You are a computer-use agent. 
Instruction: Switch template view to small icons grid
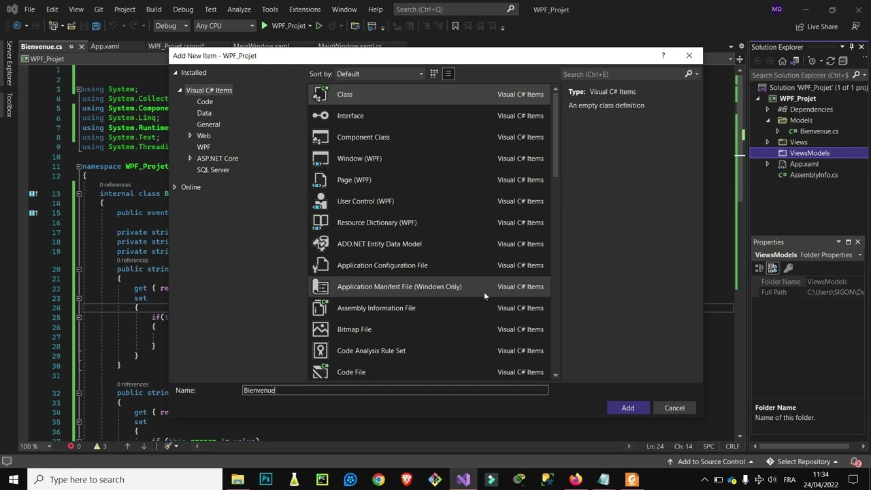[433, 73]
